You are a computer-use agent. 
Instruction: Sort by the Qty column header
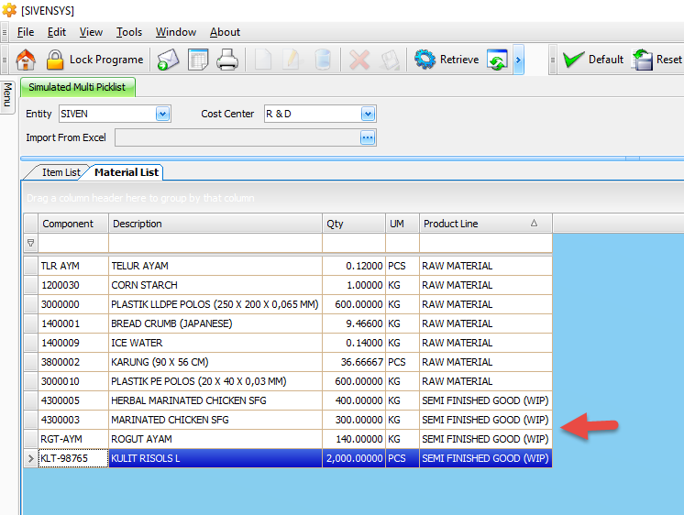(x=354, y=224)
